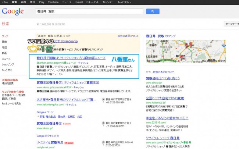
Task: Click 広告の表示について link above top ad
Action: 128,36
